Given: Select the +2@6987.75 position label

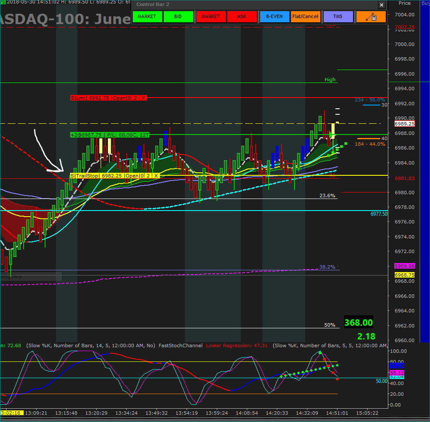Looking at the screenshot, I should coord(110,135).
